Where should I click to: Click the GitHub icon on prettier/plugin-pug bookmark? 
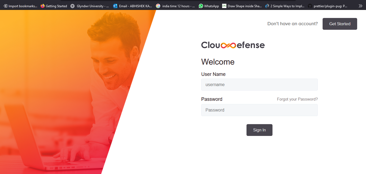pos(309,6)
